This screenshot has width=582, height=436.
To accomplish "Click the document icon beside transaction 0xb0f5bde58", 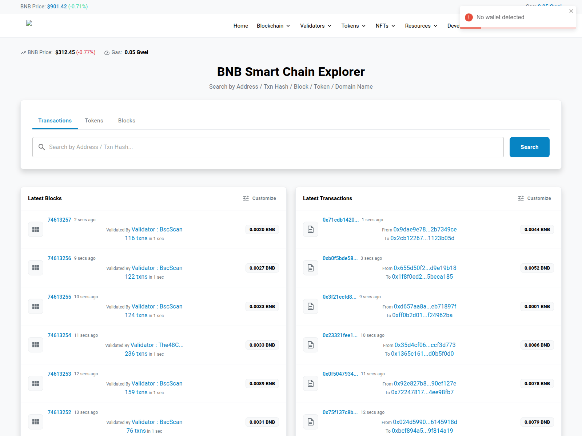I will [x=311, y=268].
